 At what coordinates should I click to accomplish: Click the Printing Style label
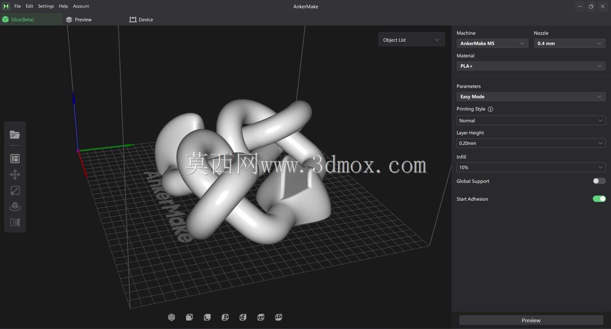click(x=471, y=109)
